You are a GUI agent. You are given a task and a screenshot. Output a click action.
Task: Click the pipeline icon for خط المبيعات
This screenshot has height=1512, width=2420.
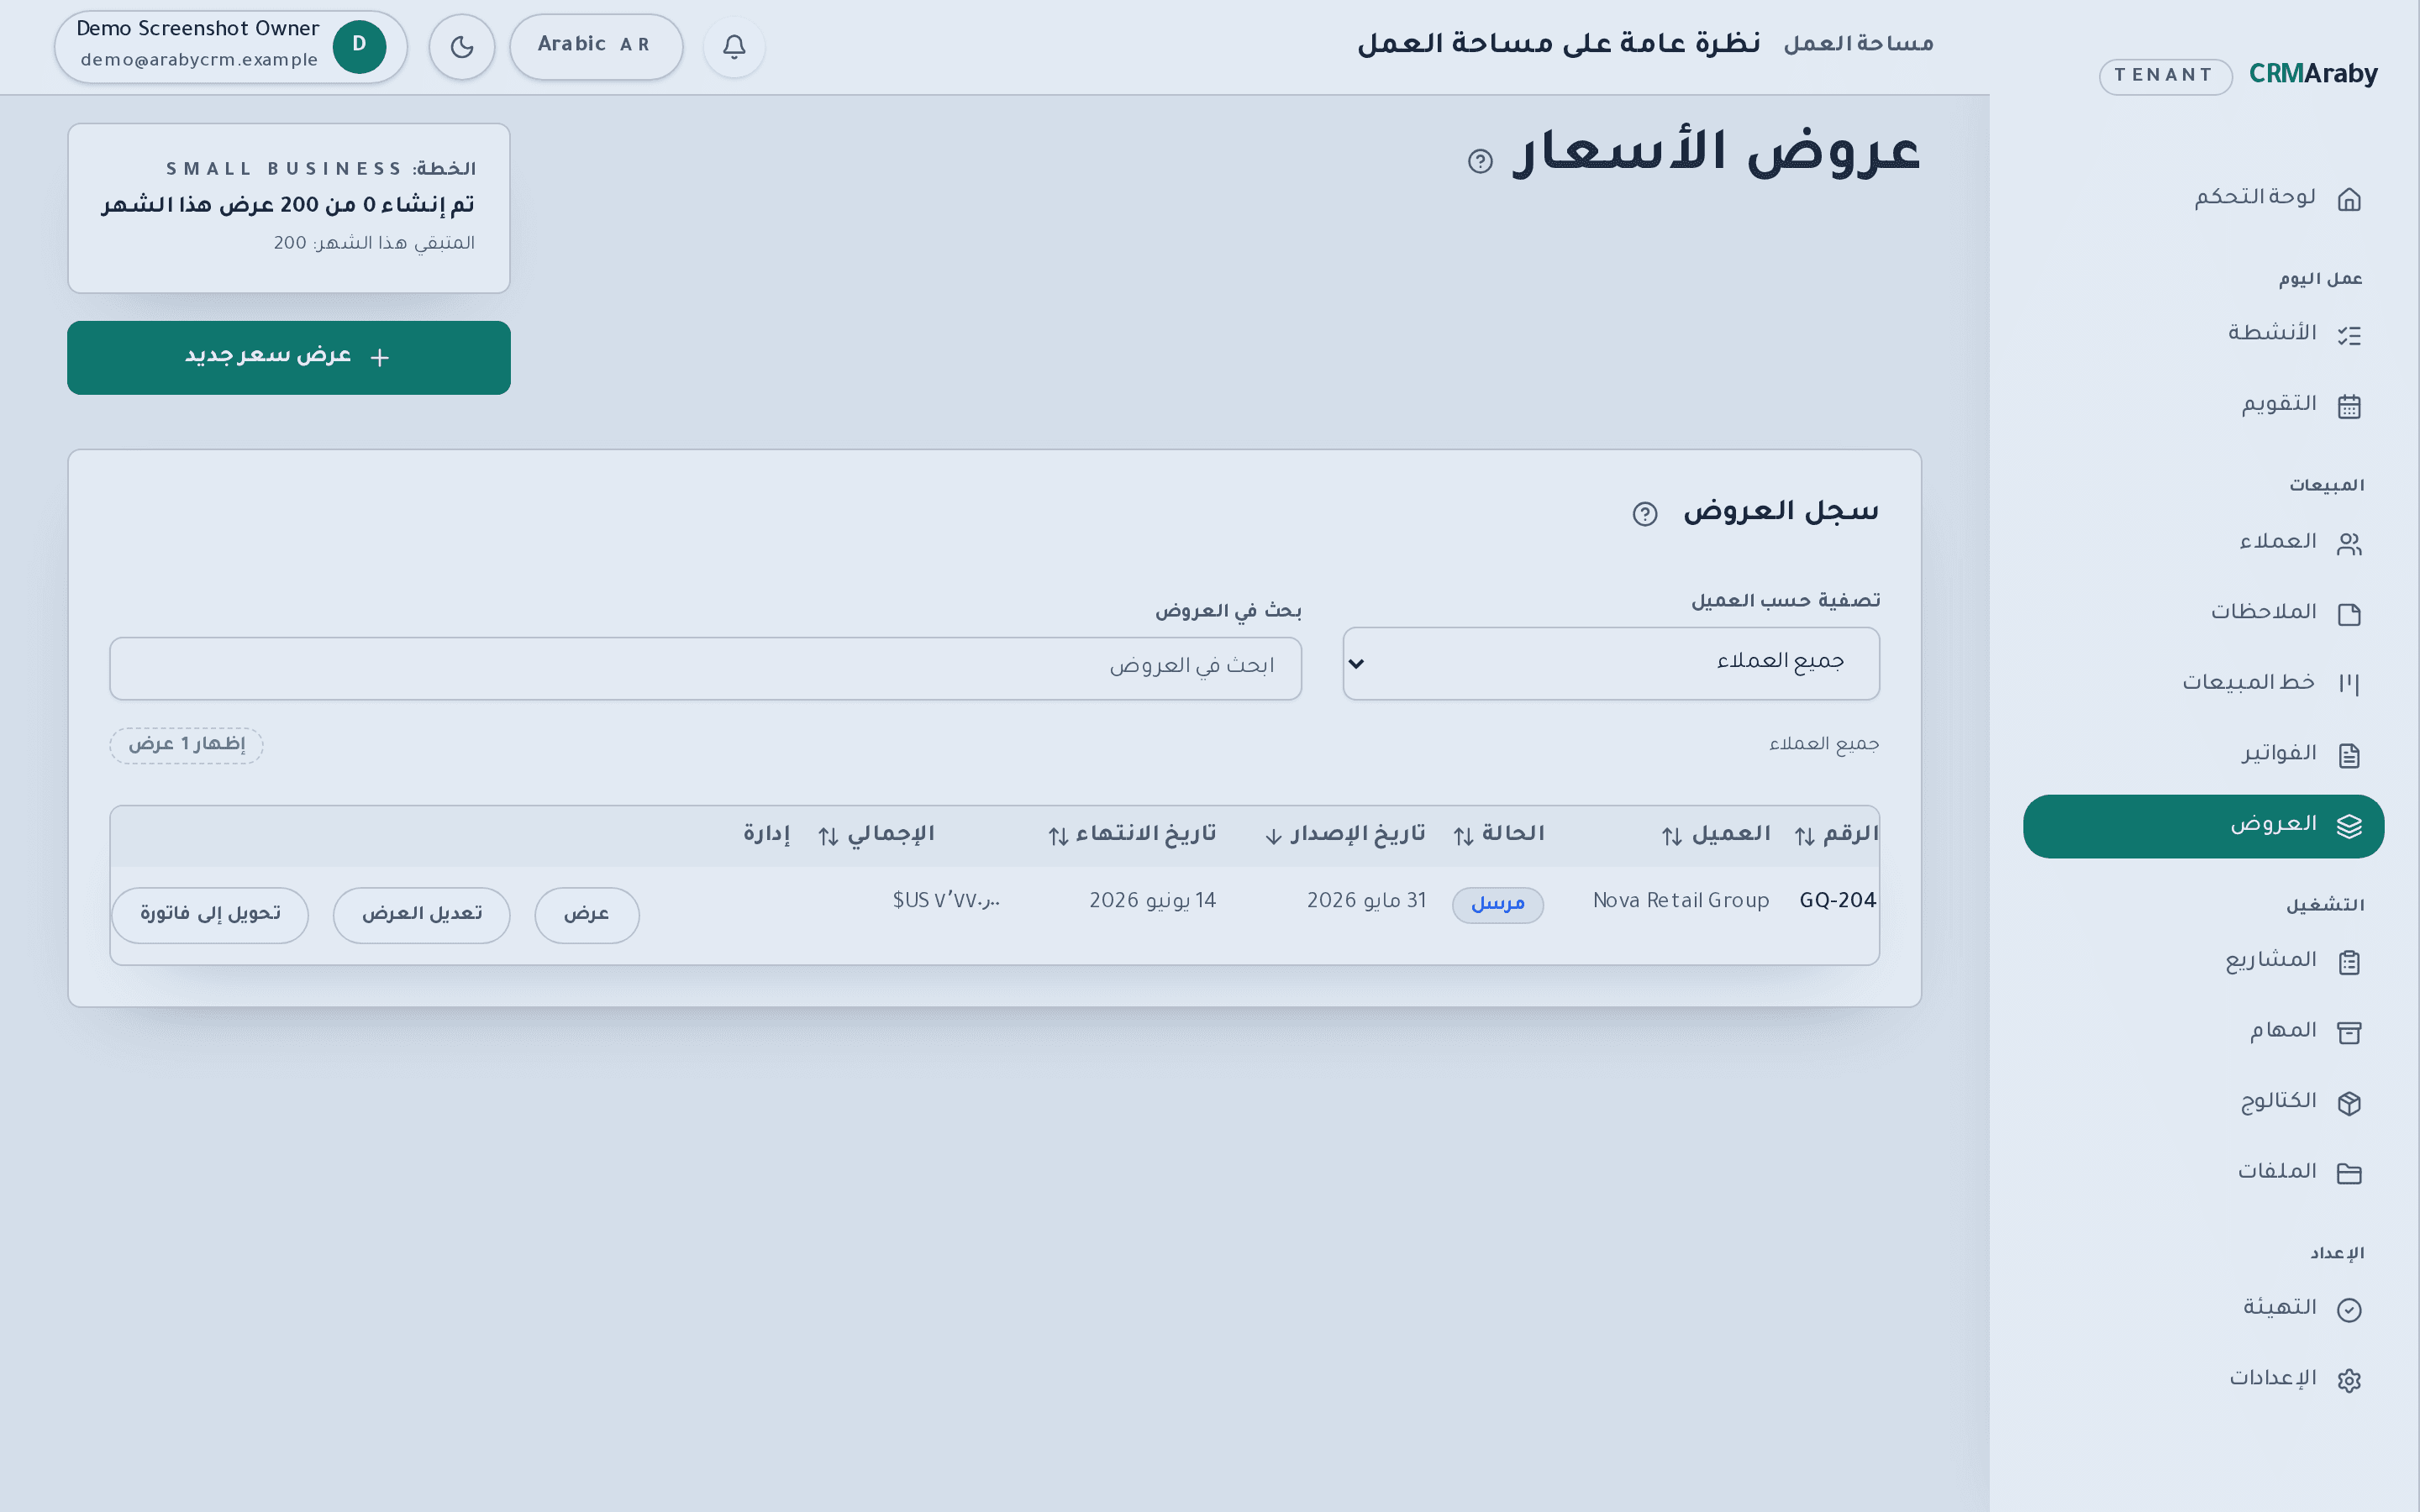pos(2349,684)
